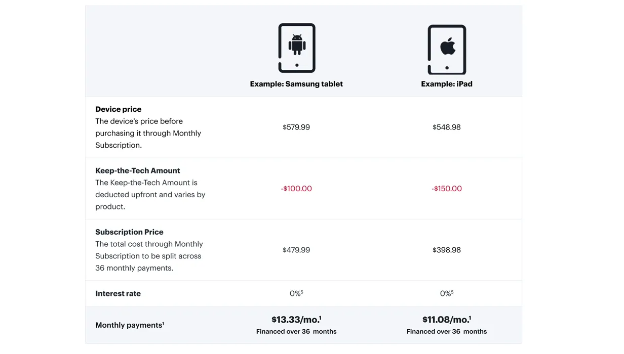Click the red -$100.00 Keep-the-Tech amount
The width and height of the screenshot is (624, 354).
[x=296, y=189]
